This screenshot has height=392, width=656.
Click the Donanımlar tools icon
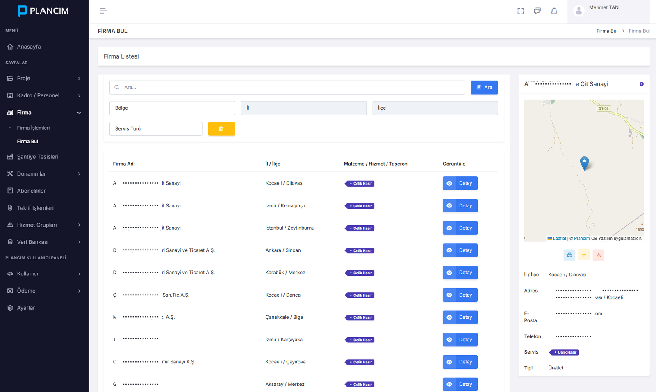[10, 173]
